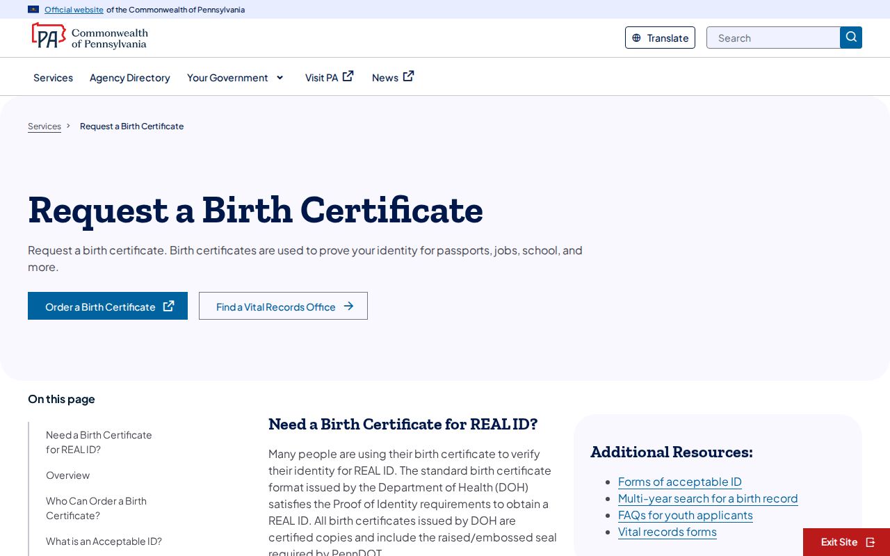
Task: Focus the Search input field
Action: (773, 38)
